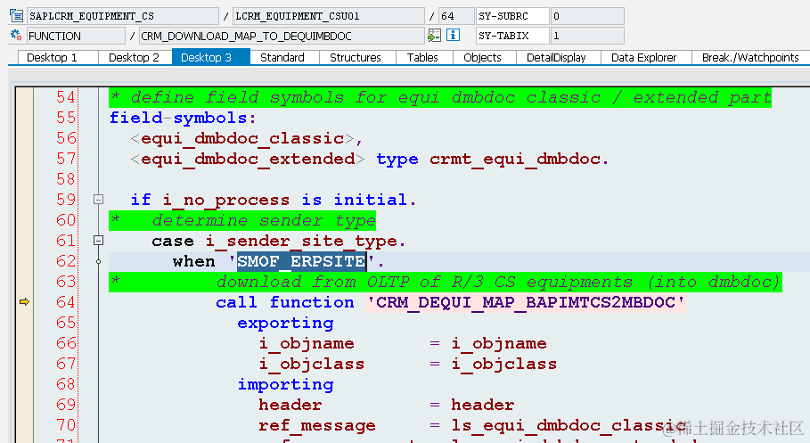Click i_sender_site_type on line 61
Viewport: 810px width, 443px height.
302,241
